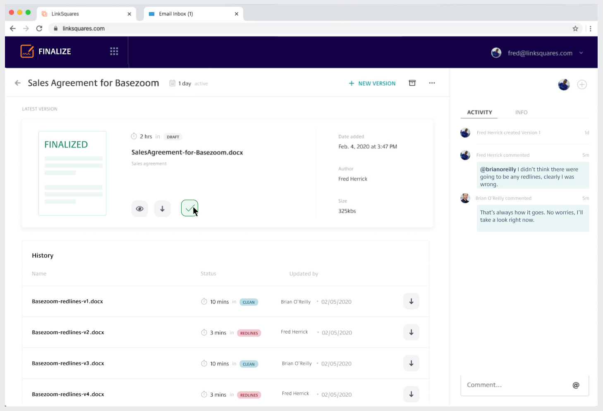
Task: Download Basezoom-redlines-v3.docx
Action: (411, 363)
